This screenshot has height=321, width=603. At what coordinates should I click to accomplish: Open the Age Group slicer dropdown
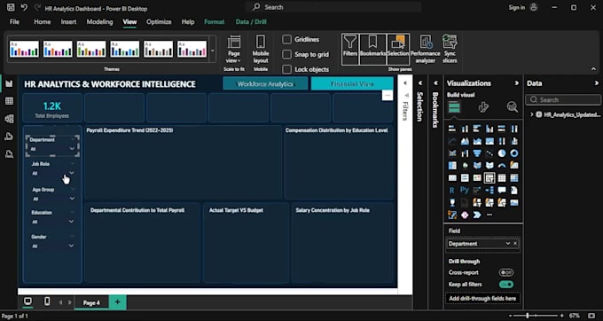[72, 199]
